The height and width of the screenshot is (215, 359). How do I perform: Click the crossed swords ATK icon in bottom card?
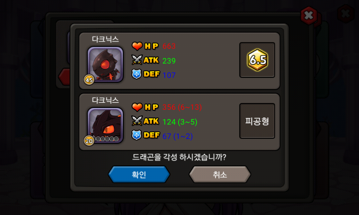click(137, 120)
